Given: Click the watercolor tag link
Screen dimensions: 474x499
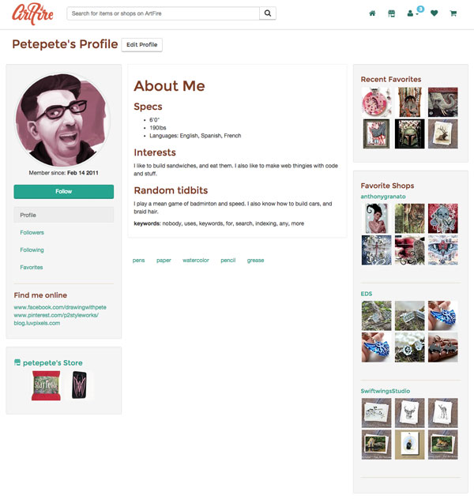Looking at the screenshot, I should click(x=196, y=261).
